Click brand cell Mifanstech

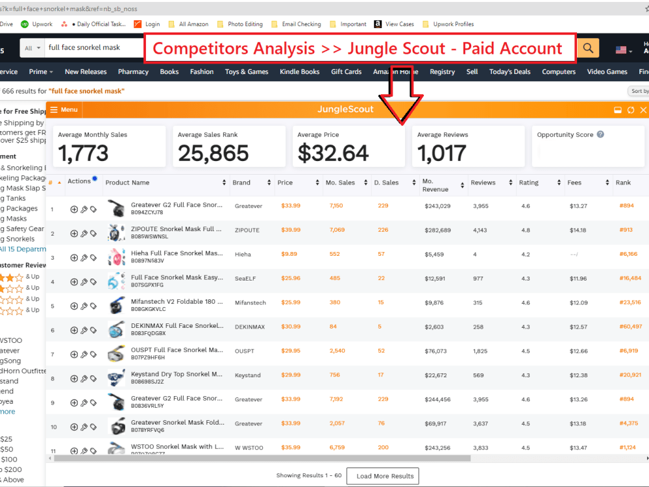[251, 303]
